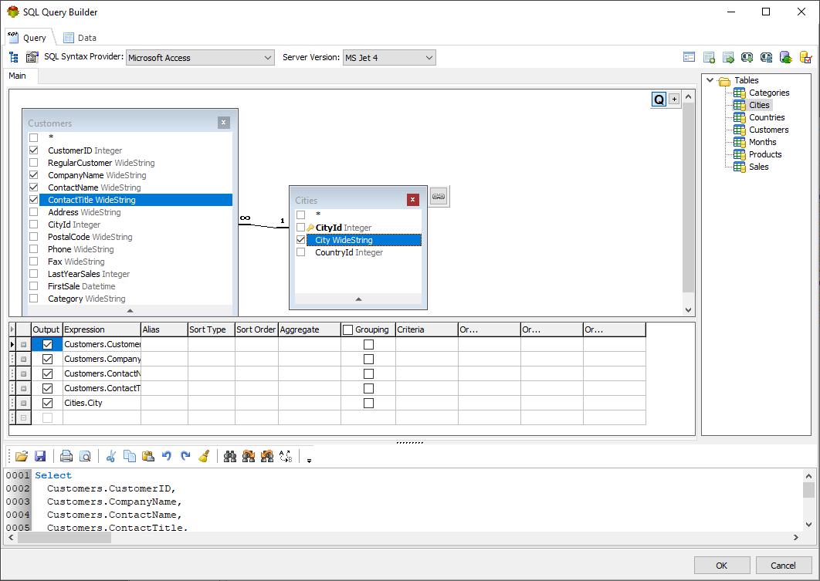The height and width of the screenshot is (581, 820).
Task: Add a union subquery (circles with plus)
Action: pos(747,57)
